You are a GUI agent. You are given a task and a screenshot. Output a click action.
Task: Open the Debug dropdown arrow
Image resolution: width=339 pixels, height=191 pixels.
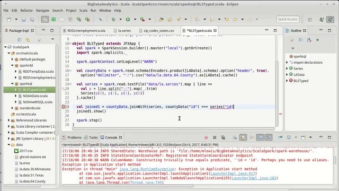click(120, 20)
